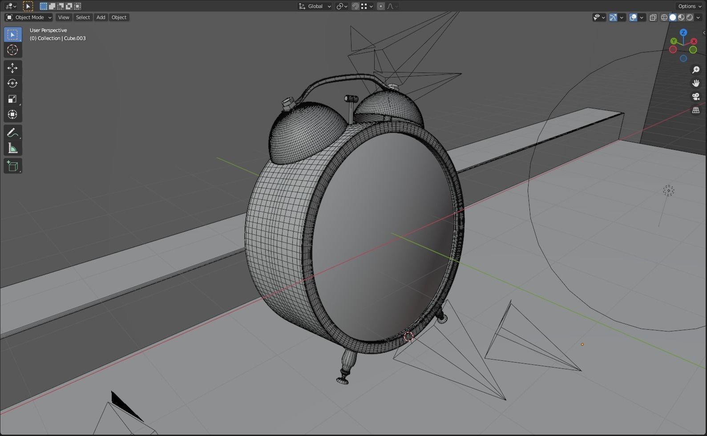
Task: Click the blue Z axis on gizmo
Action: 683,32
